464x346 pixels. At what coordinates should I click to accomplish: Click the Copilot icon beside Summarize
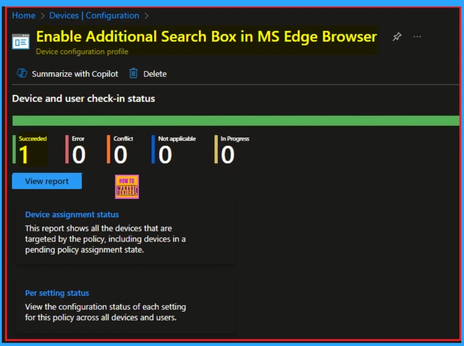coord(22,73)
